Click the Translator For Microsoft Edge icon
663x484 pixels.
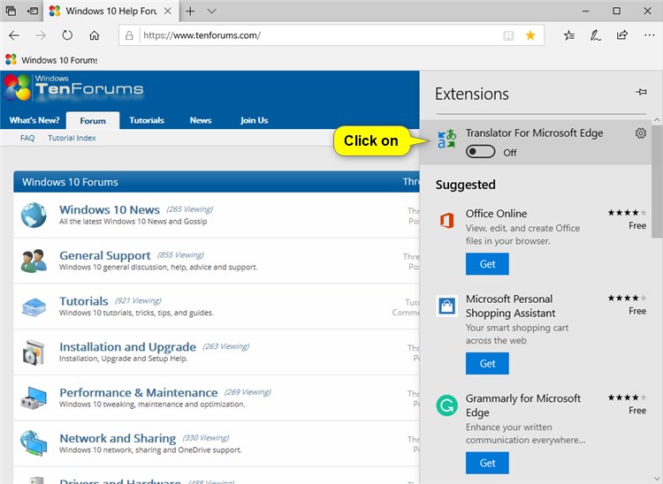447,139
